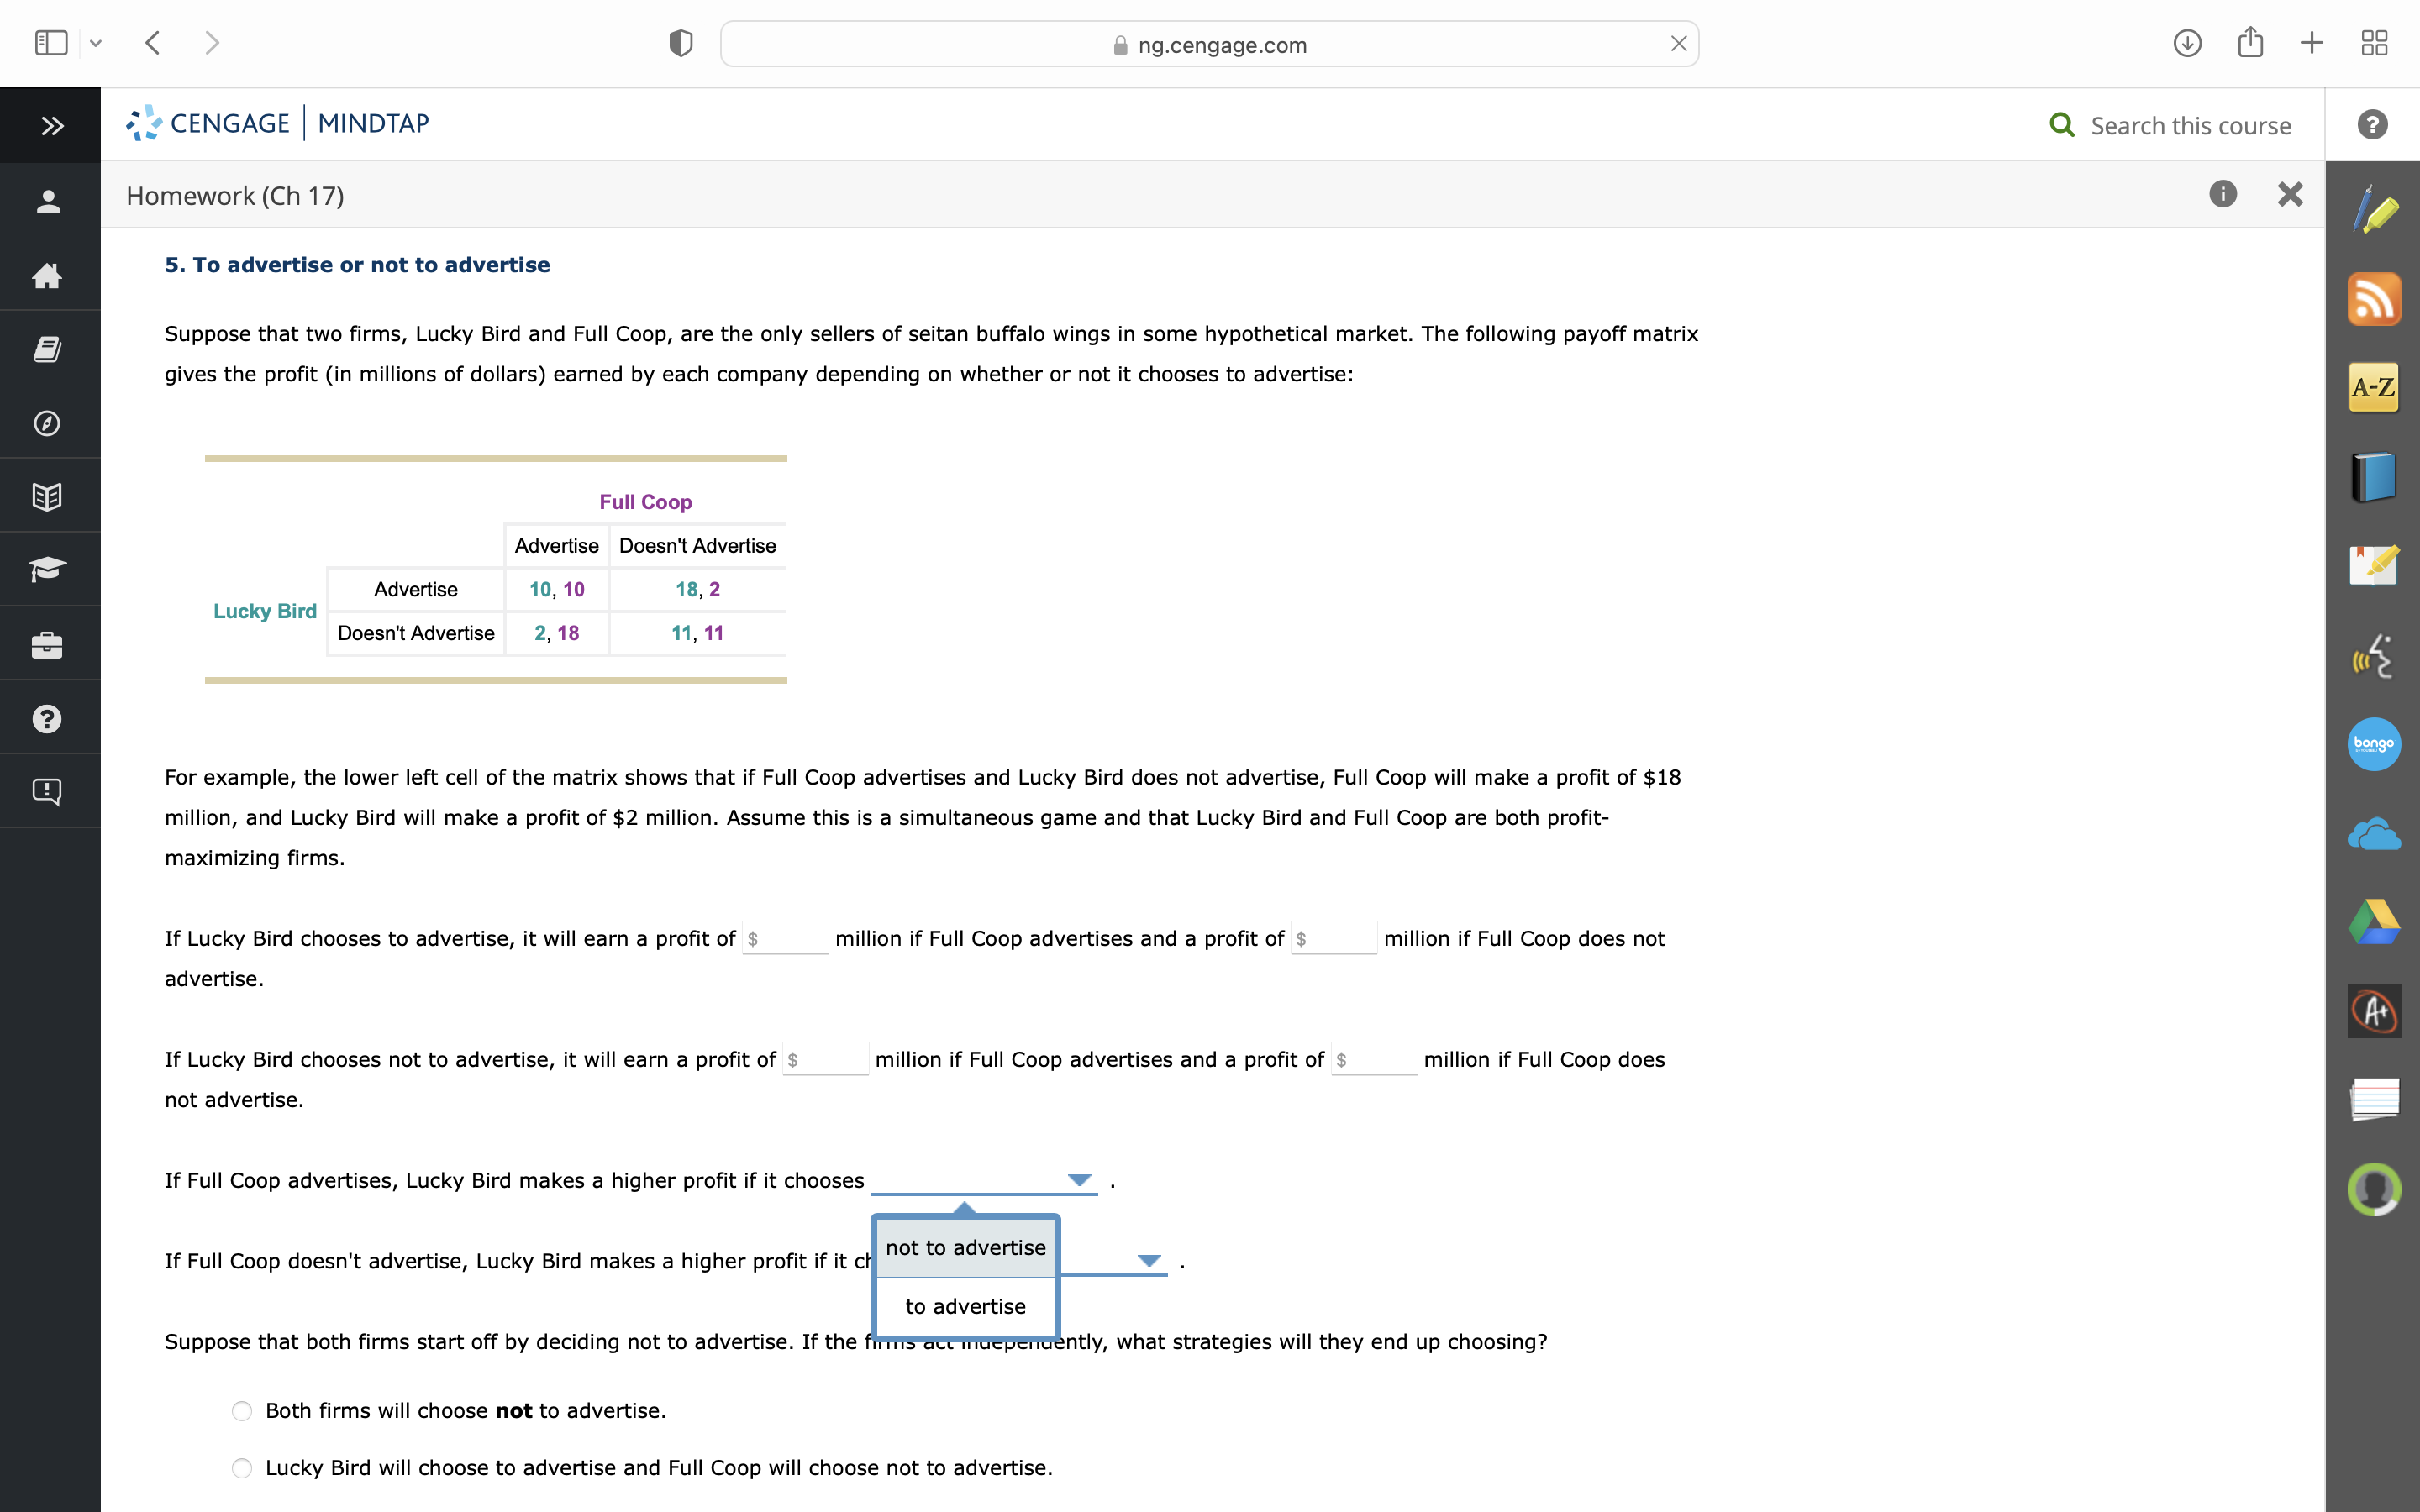Open Google Drive from the right app dock
This screenshot has width=2420, height=1512.
[2374, 920]
